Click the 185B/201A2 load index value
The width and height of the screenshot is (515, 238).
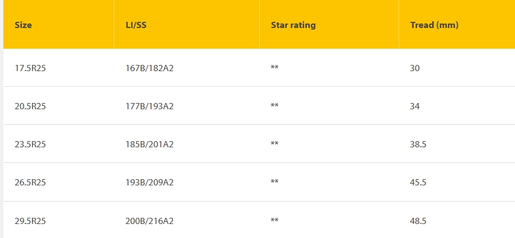[x=149, y=144]
